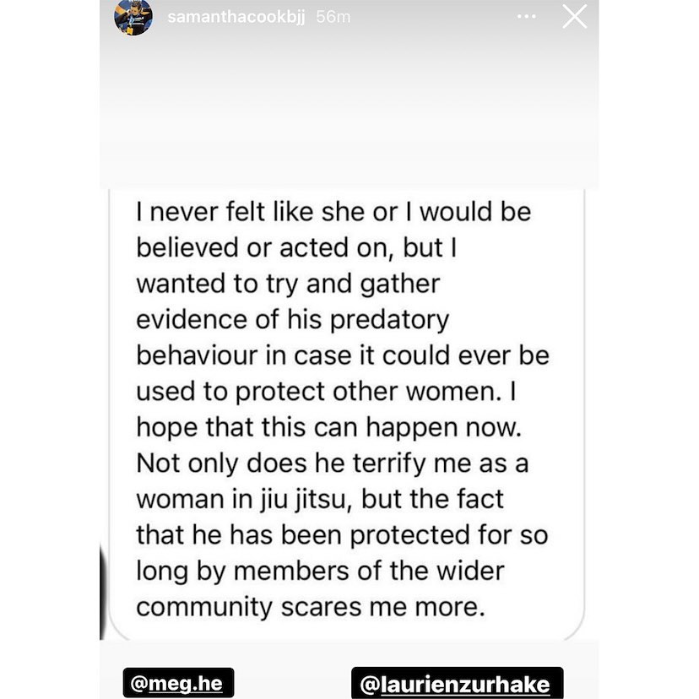Close the story with the X

[x=574, y=16]
